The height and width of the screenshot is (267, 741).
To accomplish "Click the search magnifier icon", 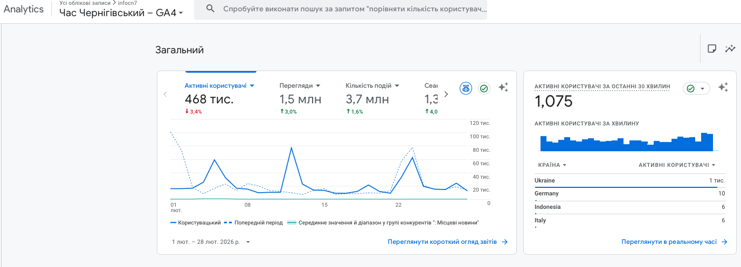I will [x=210, y=9].
